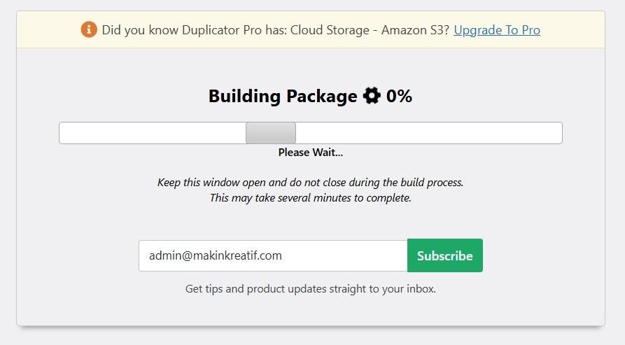Image resolution: width=625 pixels, height=345 pixels.
Task: Click the empty left side of progress bar
Action: click(153, 133)
